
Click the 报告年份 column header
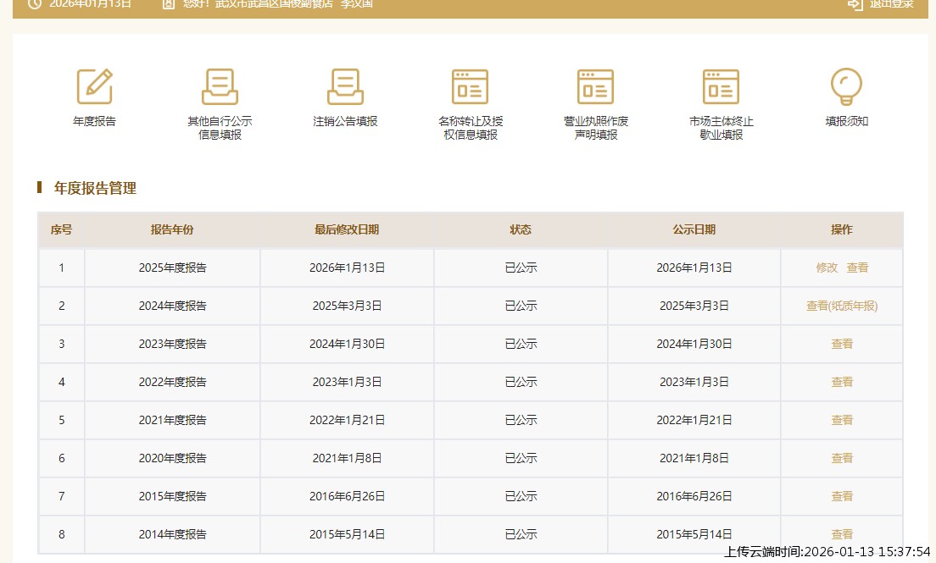[172, 229]
